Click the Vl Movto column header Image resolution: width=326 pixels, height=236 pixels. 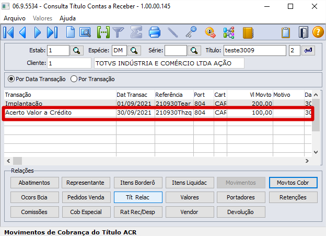pos(250,95)
